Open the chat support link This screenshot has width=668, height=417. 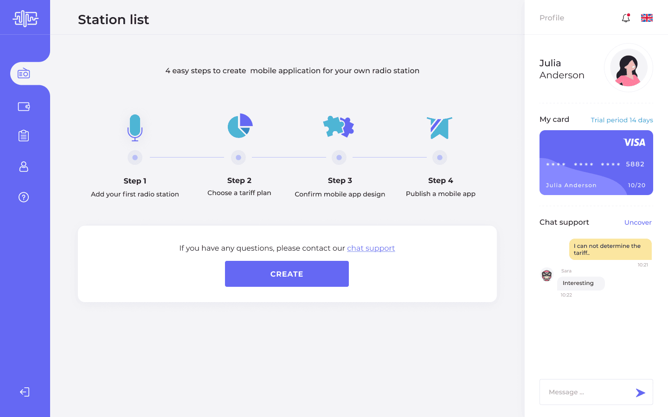pos(371,248)
